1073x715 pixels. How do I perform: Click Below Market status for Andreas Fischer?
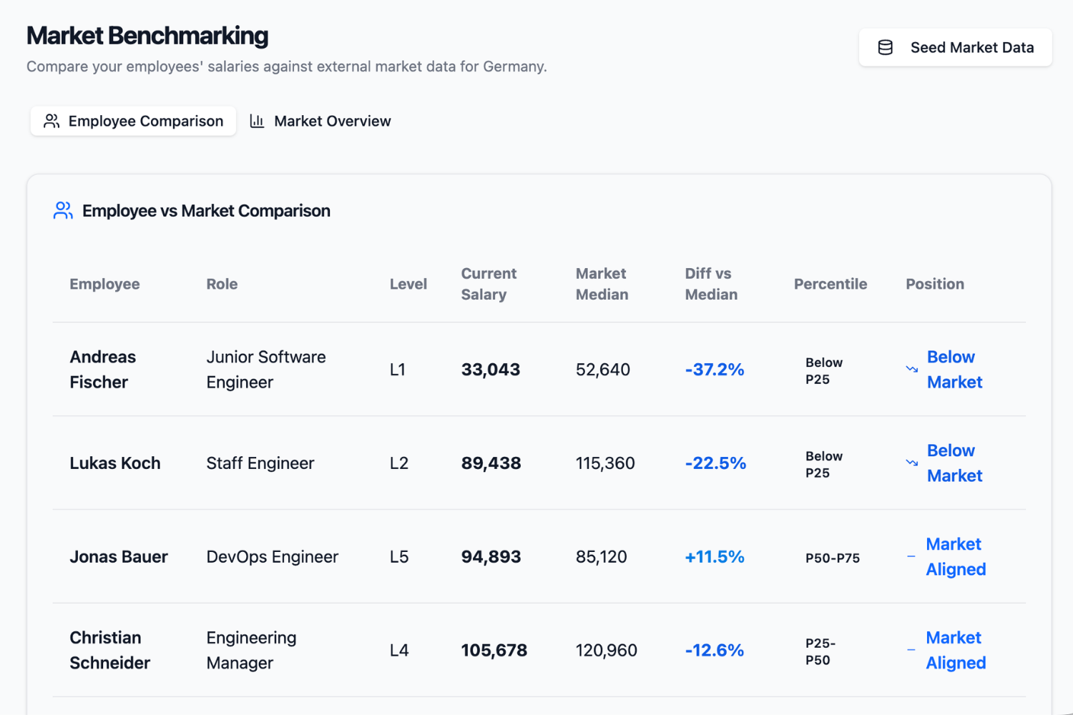tap(954, 369)
